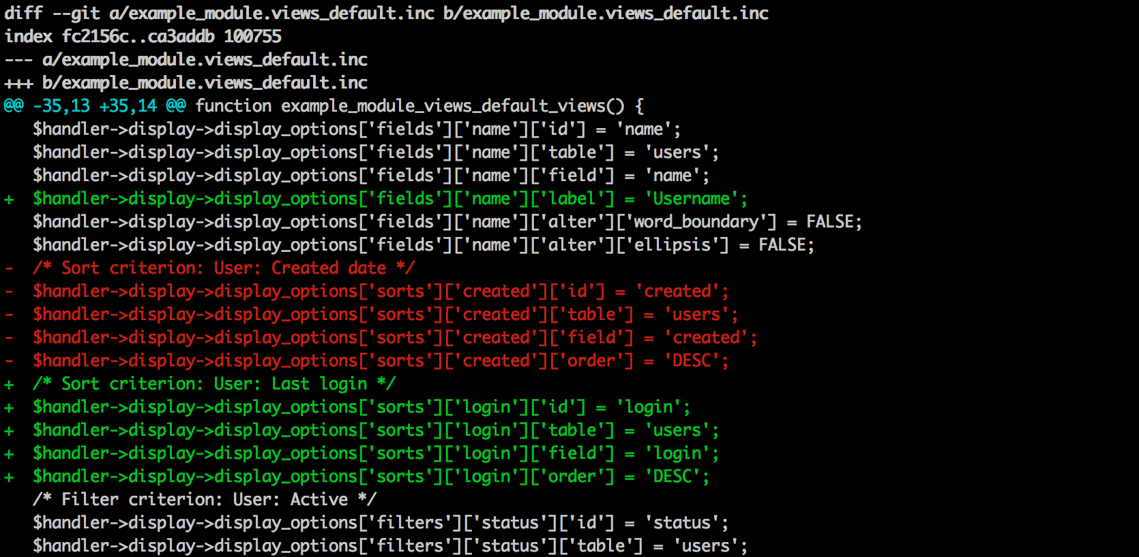
Task: Click the cyan hunk header '@@ -35,13 +35,14 @@'
Action: pos(95,106)
